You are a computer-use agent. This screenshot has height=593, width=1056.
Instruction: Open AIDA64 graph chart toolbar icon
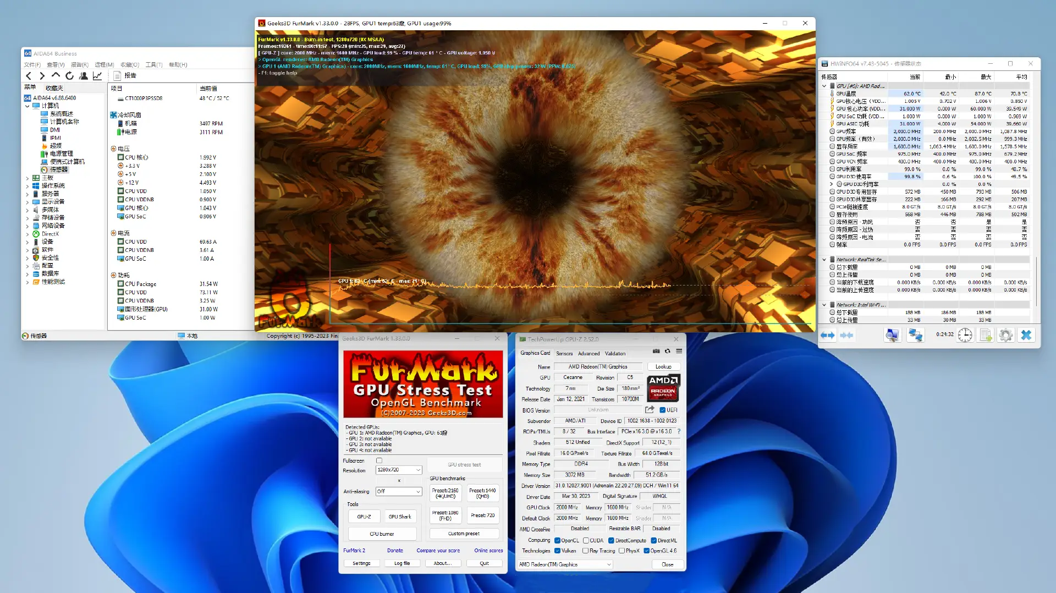(x=97, y=76)
